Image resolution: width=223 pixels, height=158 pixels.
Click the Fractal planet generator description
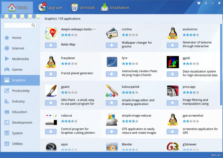(77, 73)
